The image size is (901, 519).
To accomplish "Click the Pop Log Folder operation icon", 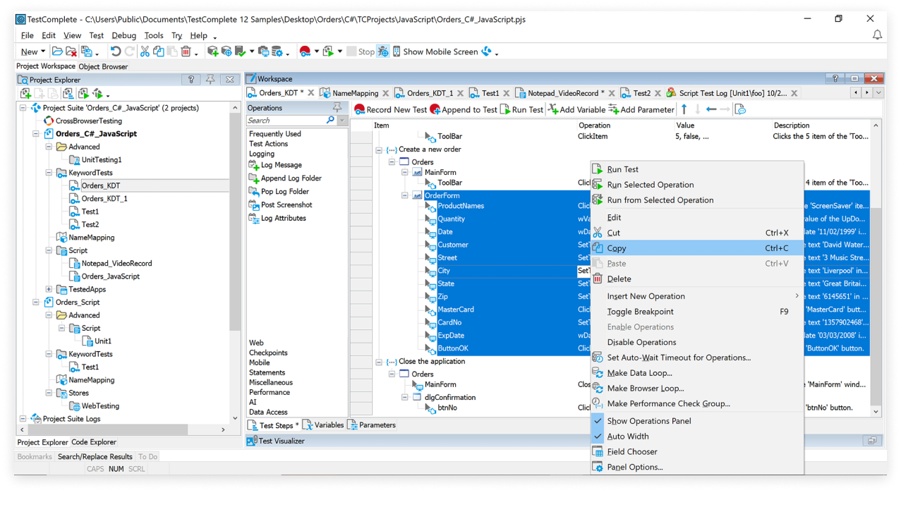I will [x=254, y=192].
